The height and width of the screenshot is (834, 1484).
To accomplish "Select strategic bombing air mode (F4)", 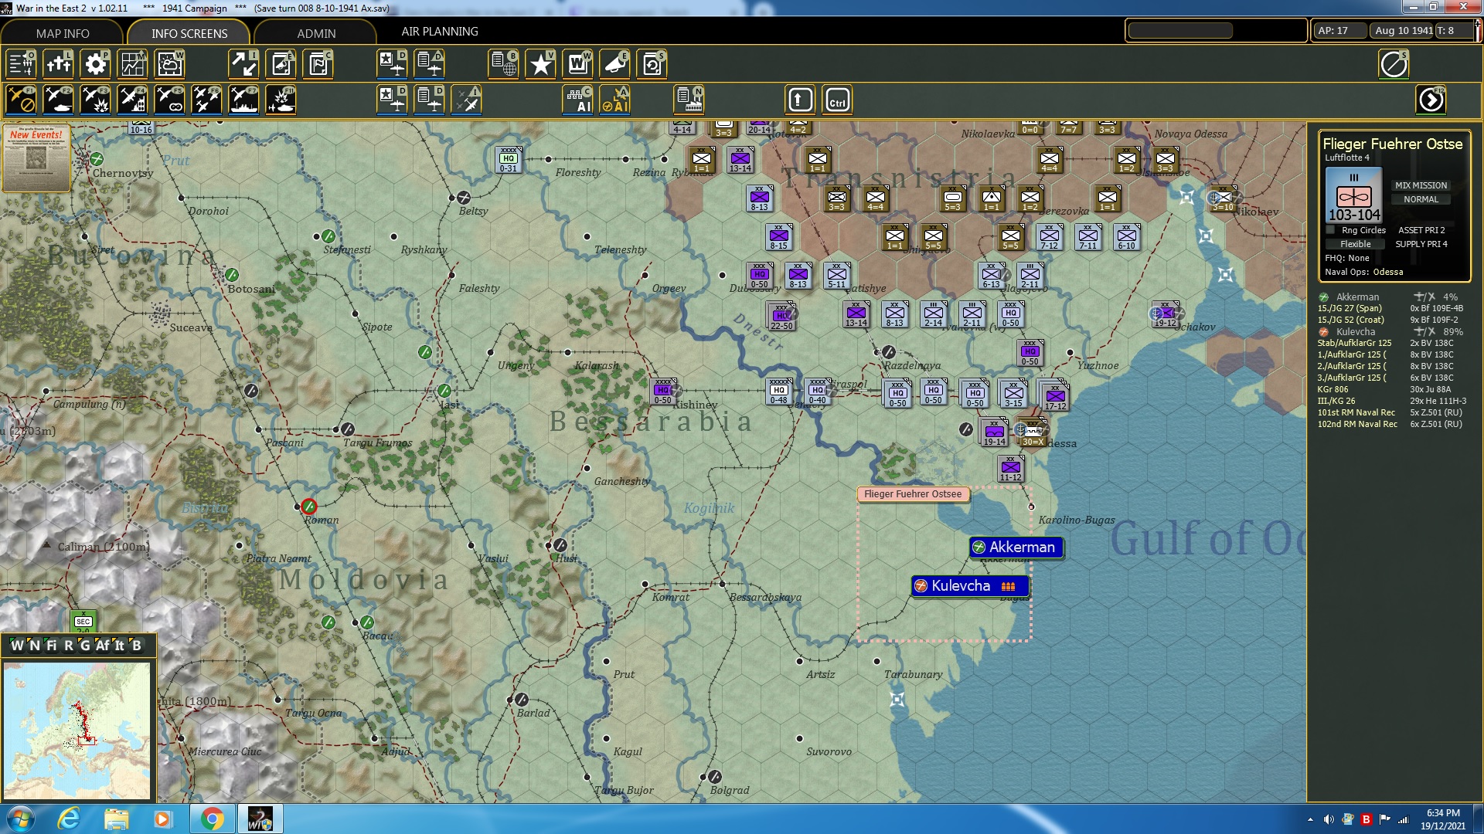I will coord(132,100).
